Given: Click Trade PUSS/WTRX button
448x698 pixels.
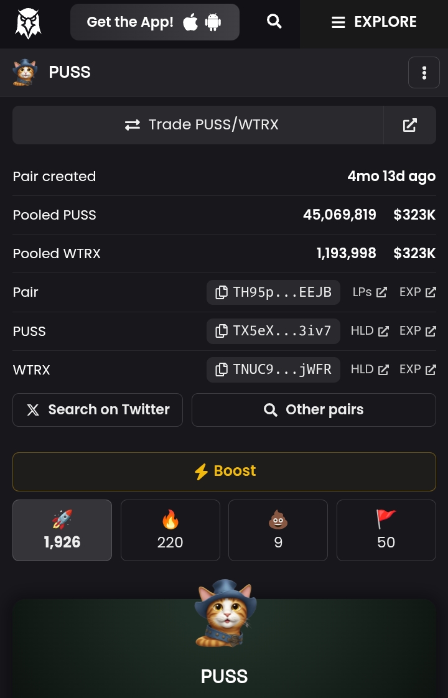Looking at the screenshot, I should pos(198,125).
